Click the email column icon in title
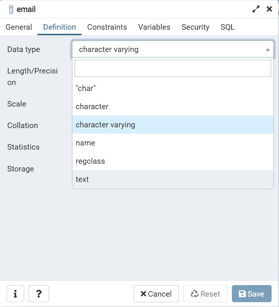Image resolution: width=279 pixels, height=307 pixels. pos(11,10)
